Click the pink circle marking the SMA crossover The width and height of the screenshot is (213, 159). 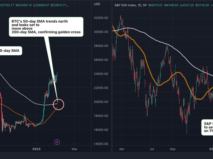59,104
